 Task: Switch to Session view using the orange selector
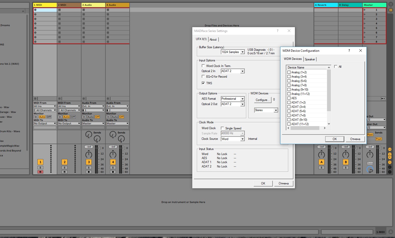391,10
